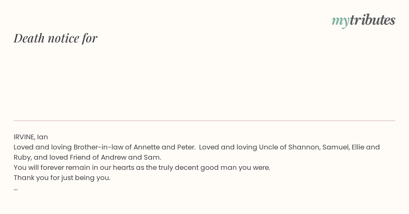Click the name "IRVINE, Ian"
Image resolution: width=409 pixels, height=214 pixels.
tap(31, 137)
